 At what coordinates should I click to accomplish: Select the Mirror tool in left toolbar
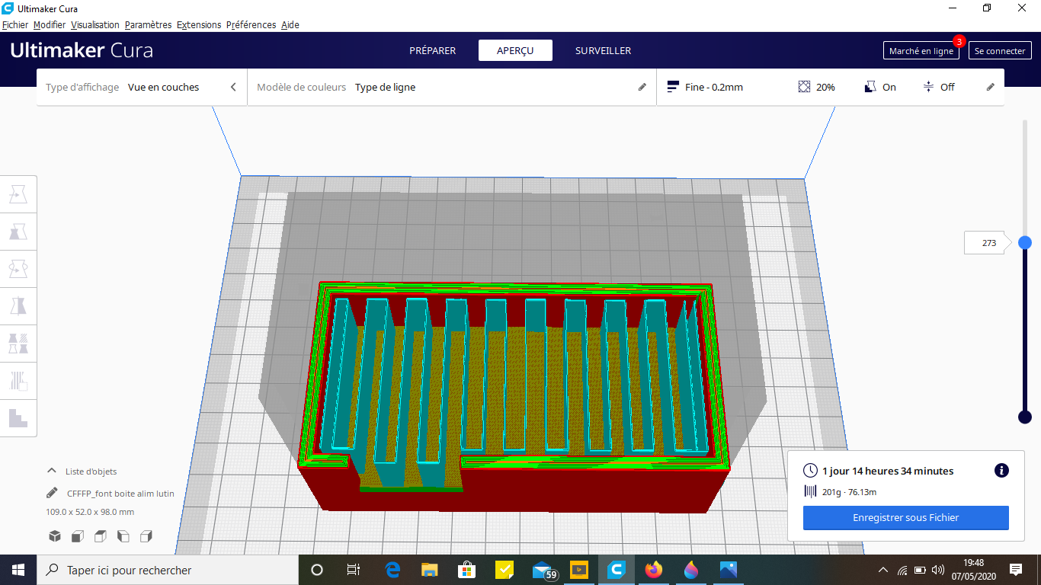tap(18, 306)
